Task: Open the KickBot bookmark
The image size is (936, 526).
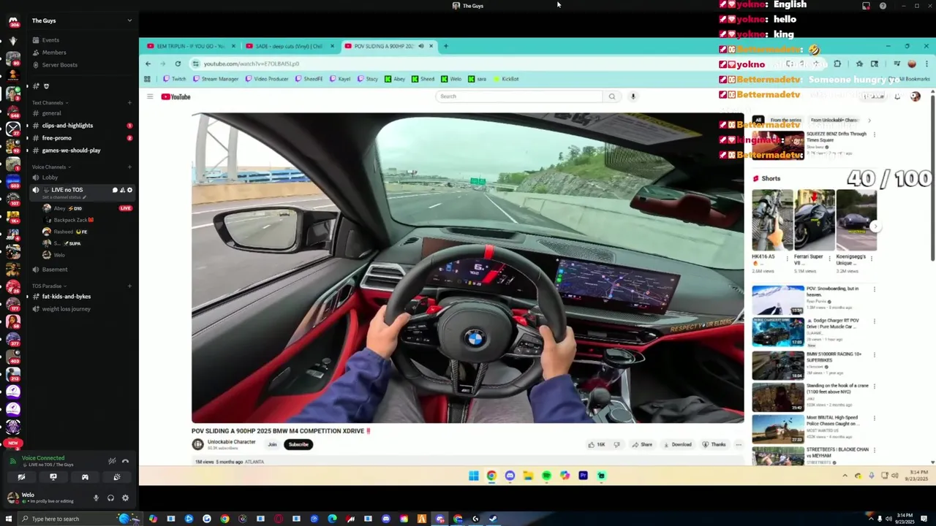Action: coord(506,79)
